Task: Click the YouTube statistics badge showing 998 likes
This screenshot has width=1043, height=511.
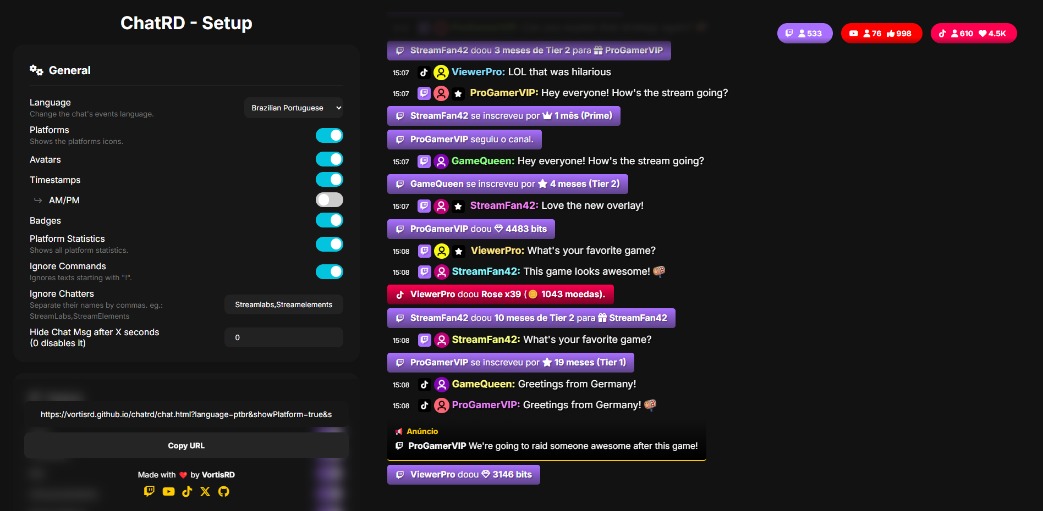Action: coord(882,34)
